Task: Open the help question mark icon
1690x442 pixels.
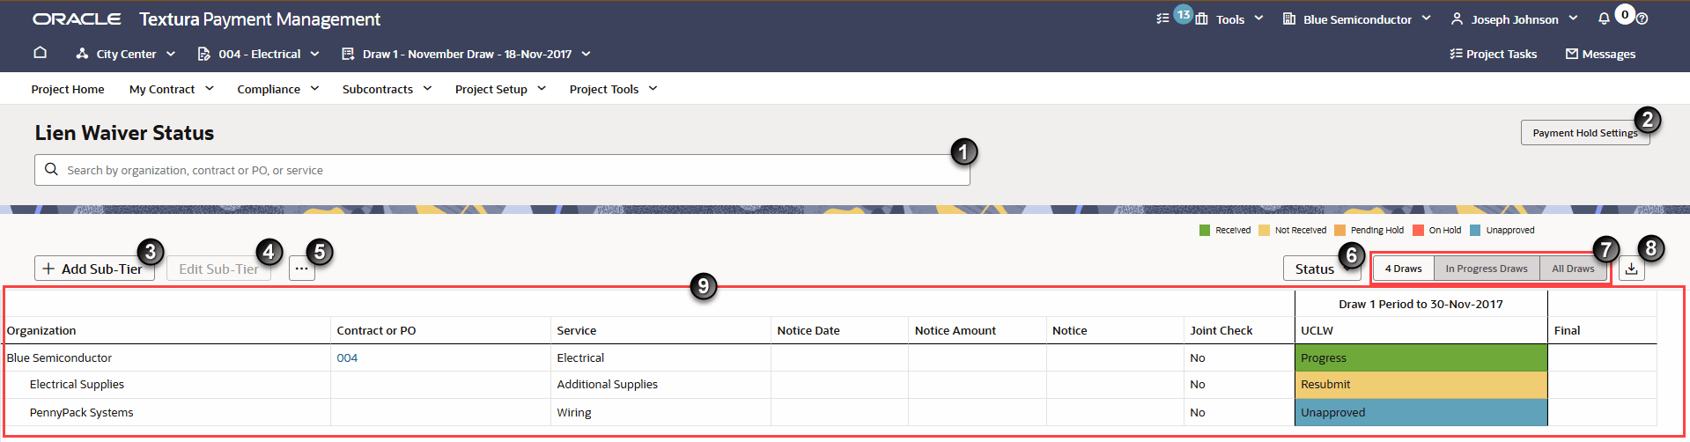Action: [x=1642, y=18]
